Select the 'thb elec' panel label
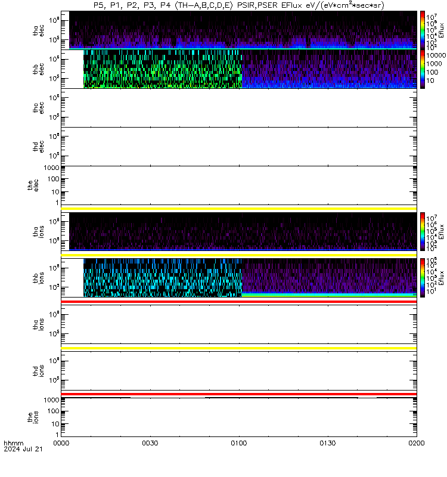This screenshot has width=447, height=477. tap(38, 69)
